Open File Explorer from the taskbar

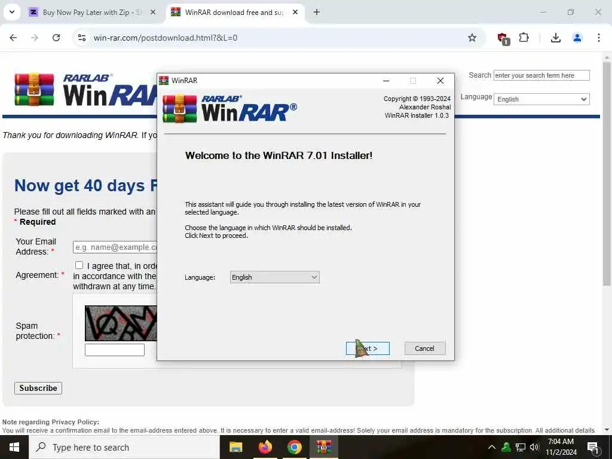[235, 447]
